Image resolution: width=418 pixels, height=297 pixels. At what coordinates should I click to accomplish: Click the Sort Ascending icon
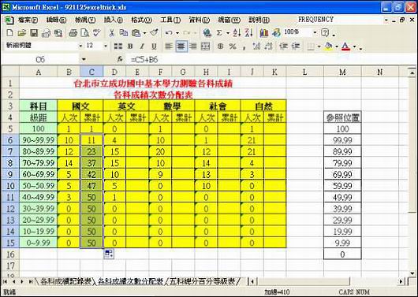[237, 33]
